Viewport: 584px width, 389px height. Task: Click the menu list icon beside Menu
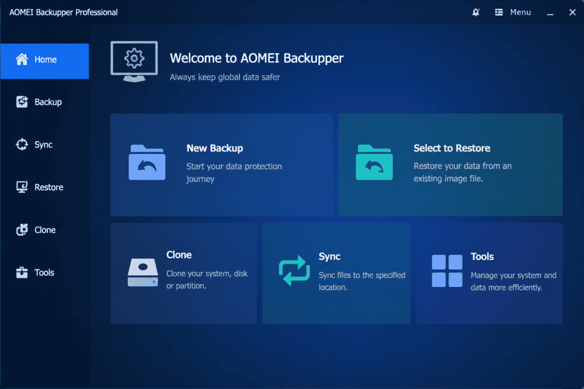click(499, 12)
